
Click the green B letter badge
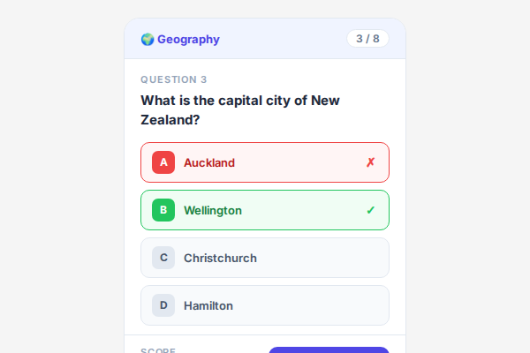tap(163, 210)
